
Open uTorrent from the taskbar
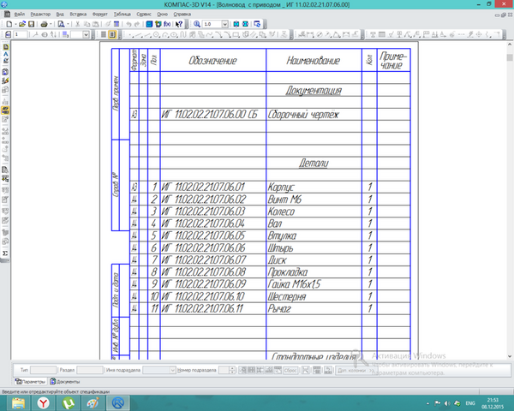(69, 402)
